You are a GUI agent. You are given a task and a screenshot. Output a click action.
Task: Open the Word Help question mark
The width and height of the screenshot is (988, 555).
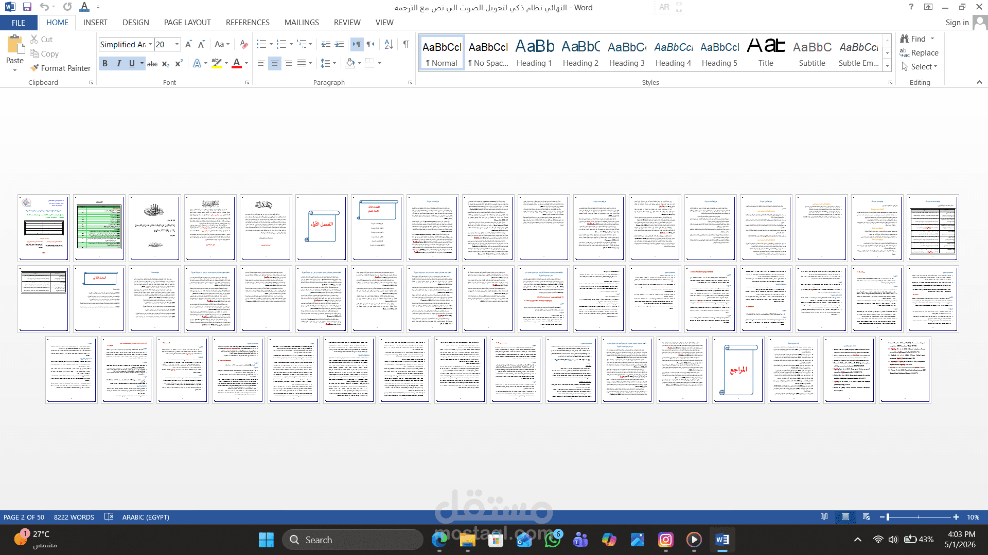pos(911,7)
